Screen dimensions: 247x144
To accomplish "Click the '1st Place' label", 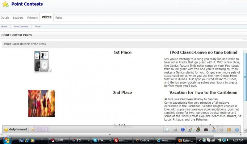I will (123, 52).
